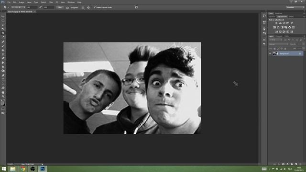The width and height of the screenshot is (306, 172).
Task: Open the crop aspect ratio dropdown
Action: click(x=18, y=7)
